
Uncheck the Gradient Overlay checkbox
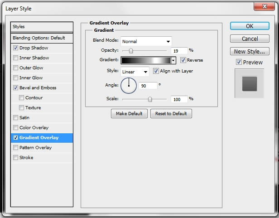16,137
